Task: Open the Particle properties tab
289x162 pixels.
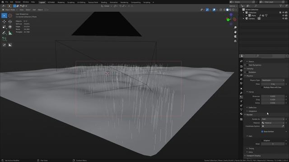Action: [x=241, y=97]
